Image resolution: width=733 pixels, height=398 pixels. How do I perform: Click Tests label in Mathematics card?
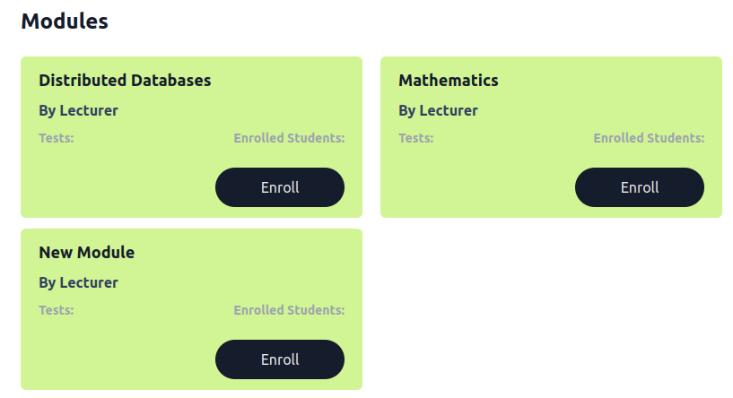point(415,139)
